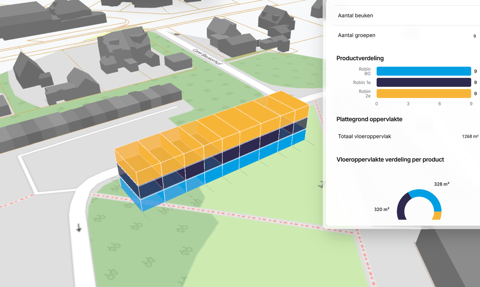
Task: Select the orange Robin 2e bar
Action: pyautogui.click(x=423, y=93)
